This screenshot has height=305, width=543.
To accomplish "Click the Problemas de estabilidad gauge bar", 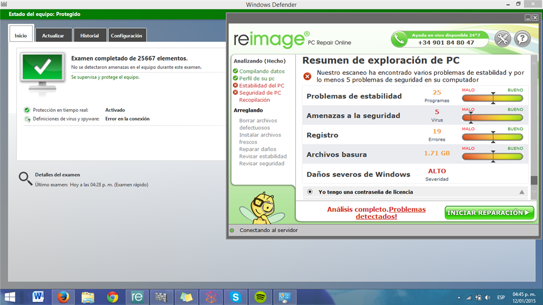I will tap(493, 98).
